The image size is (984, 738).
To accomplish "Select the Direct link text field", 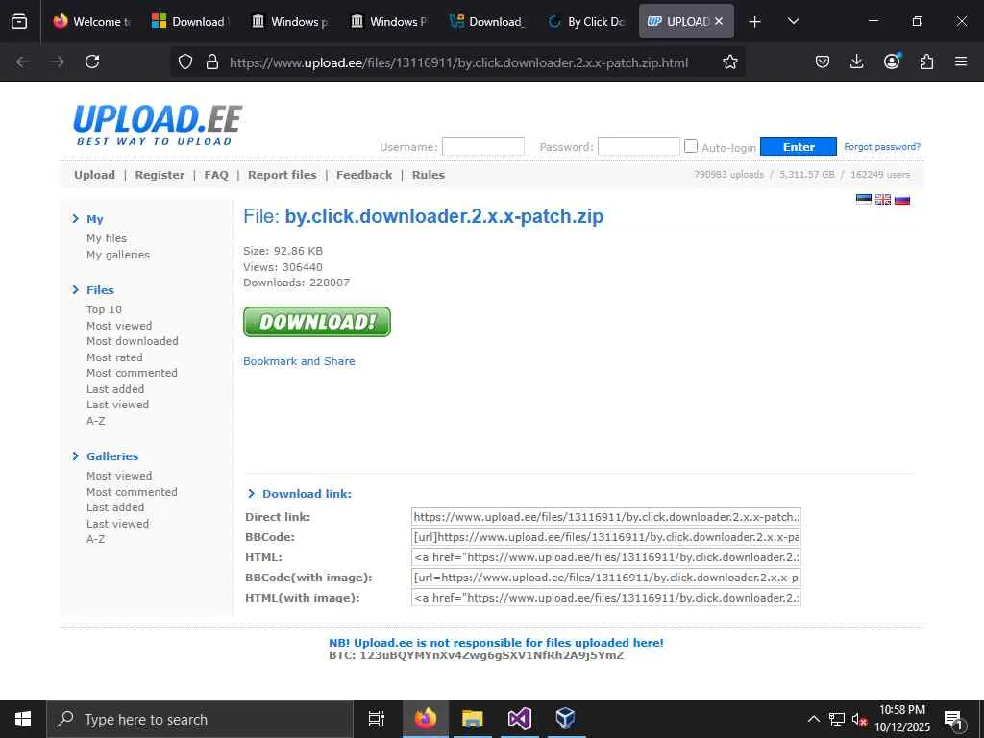I will (x=606, y=517).
